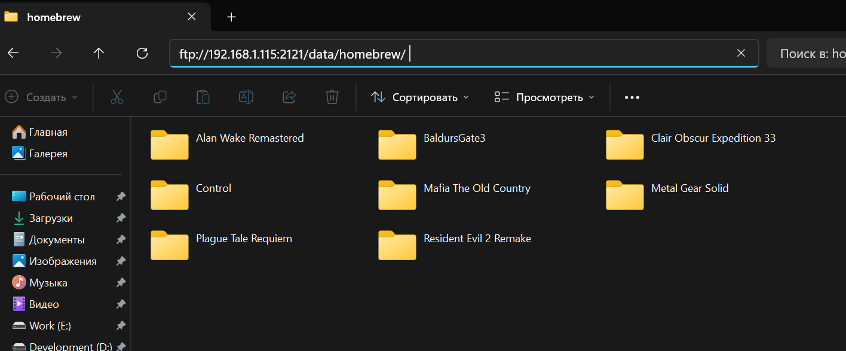Open the Просмотреть dropdown
This screenshot has width=846, height=351.
[x=544, y=97]
